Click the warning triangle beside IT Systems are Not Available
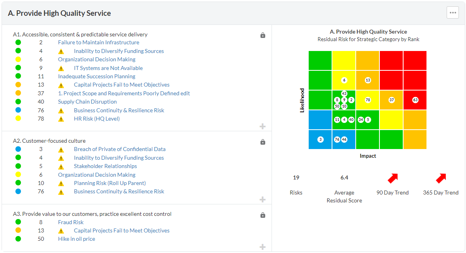The image size is (466, 253). point(61,68)
